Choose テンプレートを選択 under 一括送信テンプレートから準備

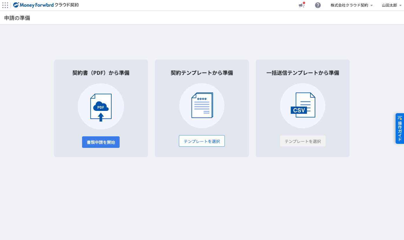303,141
